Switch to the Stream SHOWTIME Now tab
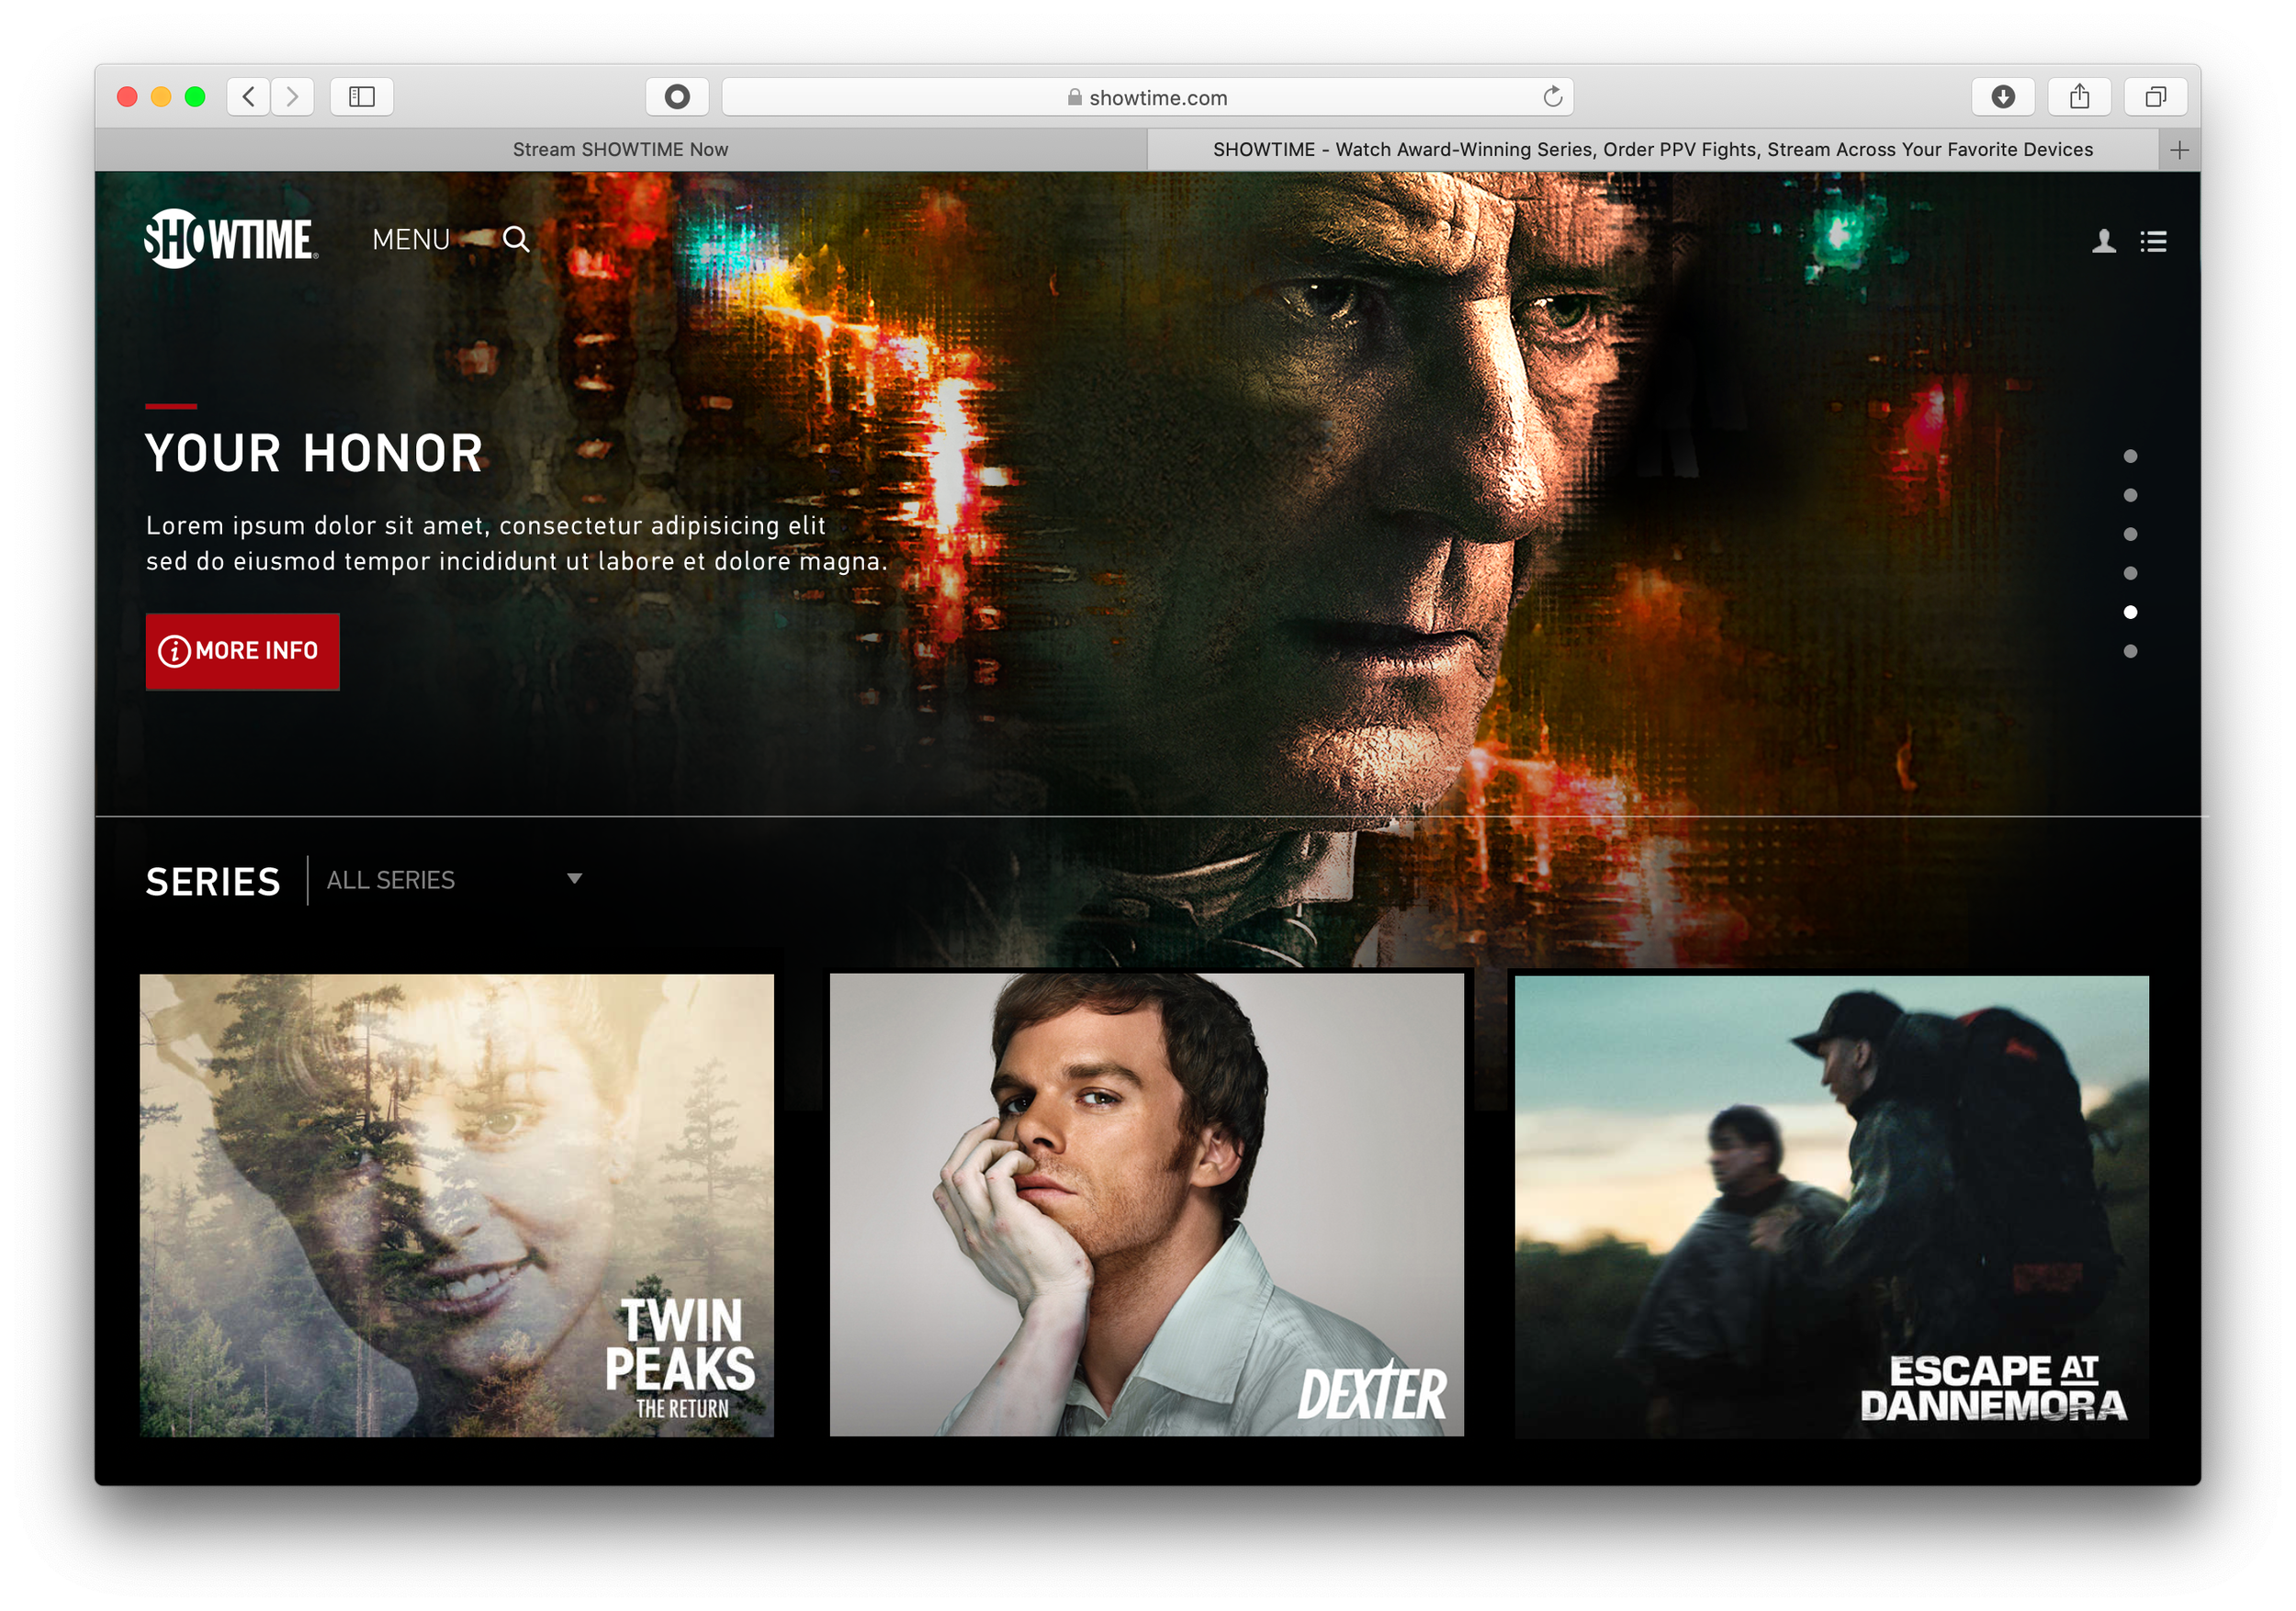This screenshot has width=2296, height=1611. pos(620,148)
